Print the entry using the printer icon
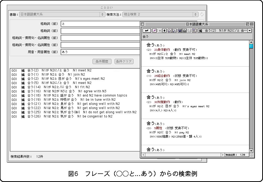Viewport: 263px width, 182px height. click(184, 31)
